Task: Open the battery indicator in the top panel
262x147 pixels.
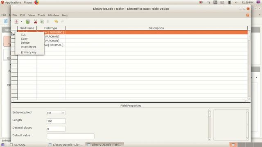Action: coord(229,2)
